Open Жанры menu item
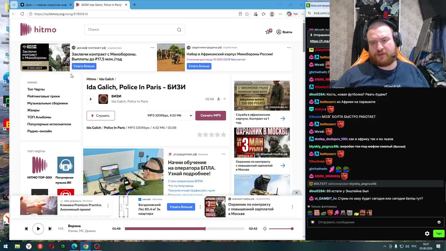Viewport: 446px width, 251px height. pyautogui.click(x=33, y=110)
